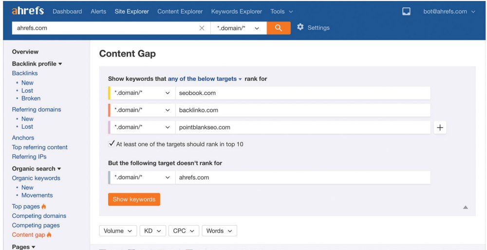Viewport: 487px width, 250px height.
Task: Open Alerts in the top nav
Action: pyautogui.click(x=98, y=12)
